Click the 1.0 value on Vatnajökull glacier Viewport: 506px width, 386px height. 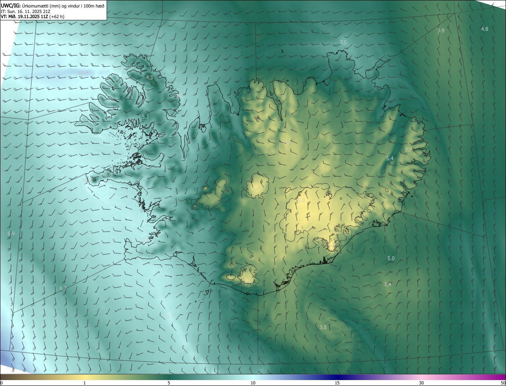(x=301, y=200)
